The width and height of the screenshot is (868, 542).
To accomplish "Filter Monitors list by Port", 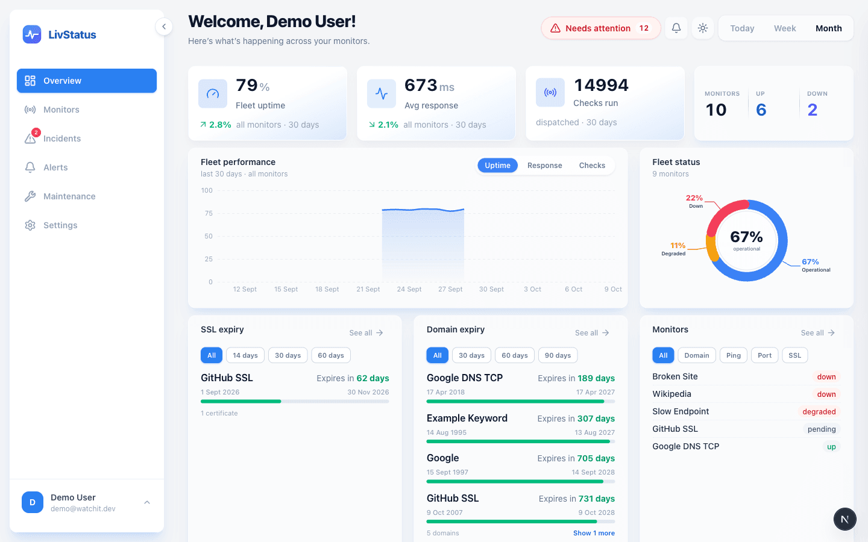I will click(x=765, y=355).
